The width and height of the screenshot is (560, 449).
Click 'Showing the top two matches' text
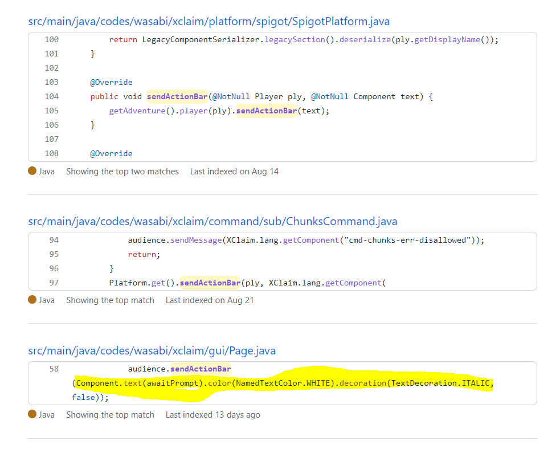point(122,172)
